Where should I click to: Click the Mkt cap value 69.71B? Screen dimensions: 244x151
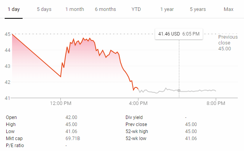pyautogui.click(x=72, y=139)
